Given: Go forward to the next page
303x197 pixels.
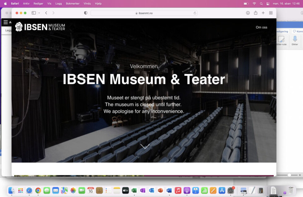Looking at the screenshot, I should tap(53, 13).
